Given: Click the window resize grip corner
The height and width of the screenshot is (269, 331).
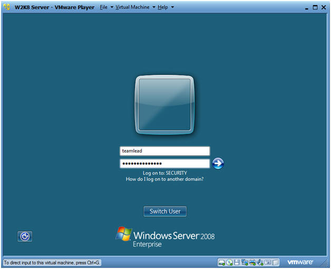Looking at the screenshot, I should point(325,263).
